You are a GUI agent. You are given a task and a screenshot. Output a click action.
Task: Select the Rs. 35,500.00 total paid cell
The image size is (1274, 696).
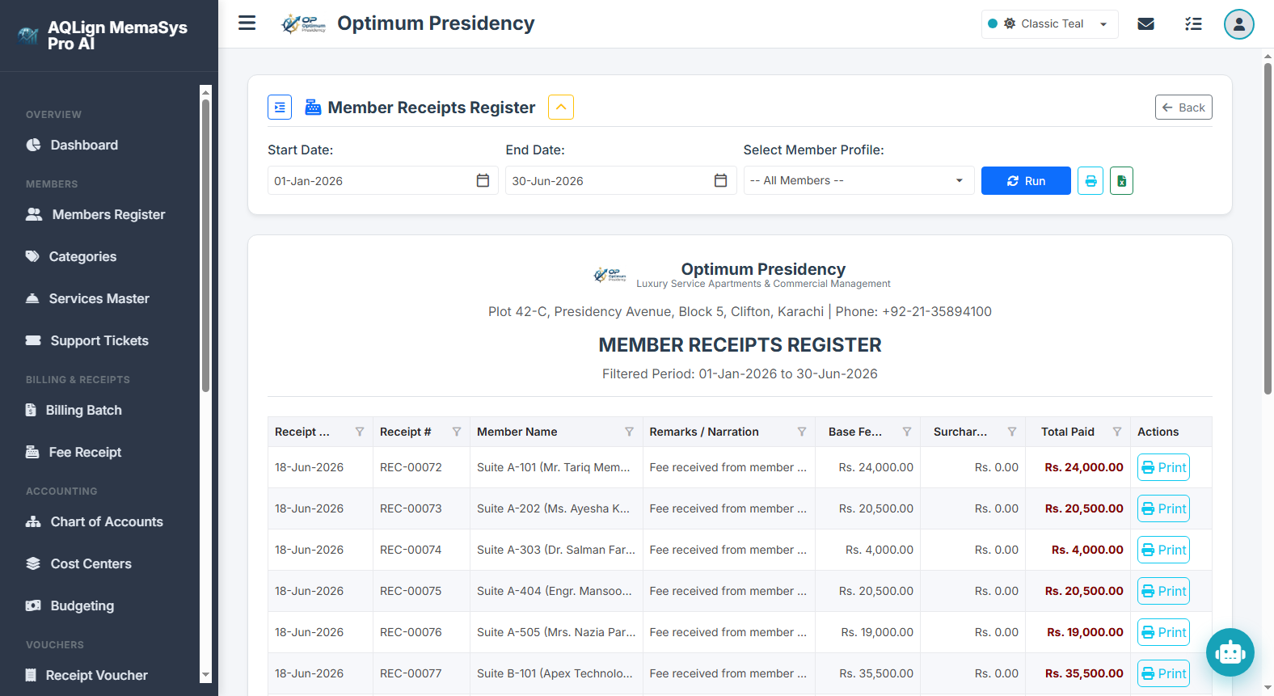click(1078, 673)
